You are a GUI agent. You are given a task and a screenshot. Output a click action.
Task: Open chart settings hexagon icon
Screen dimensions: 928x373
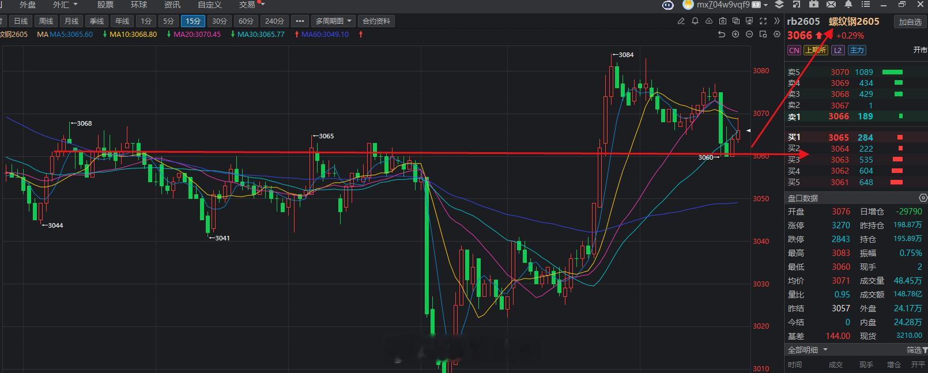777,35
